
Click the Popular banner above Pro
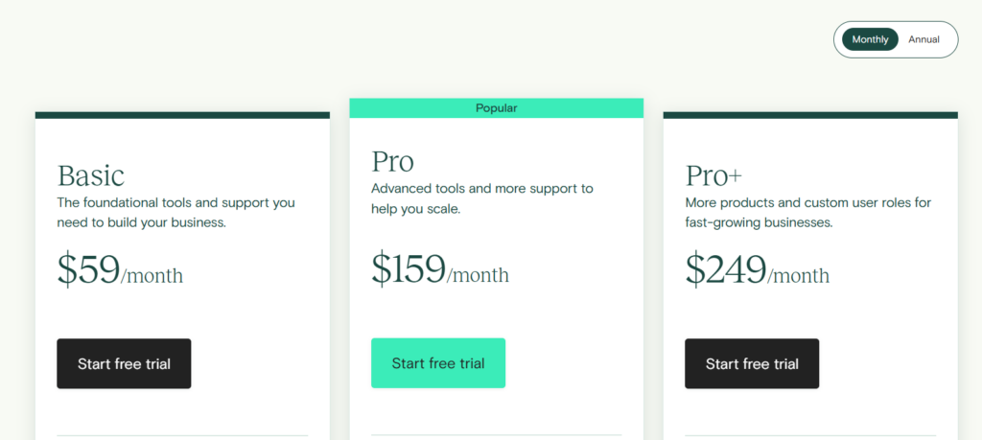point(496,108)
